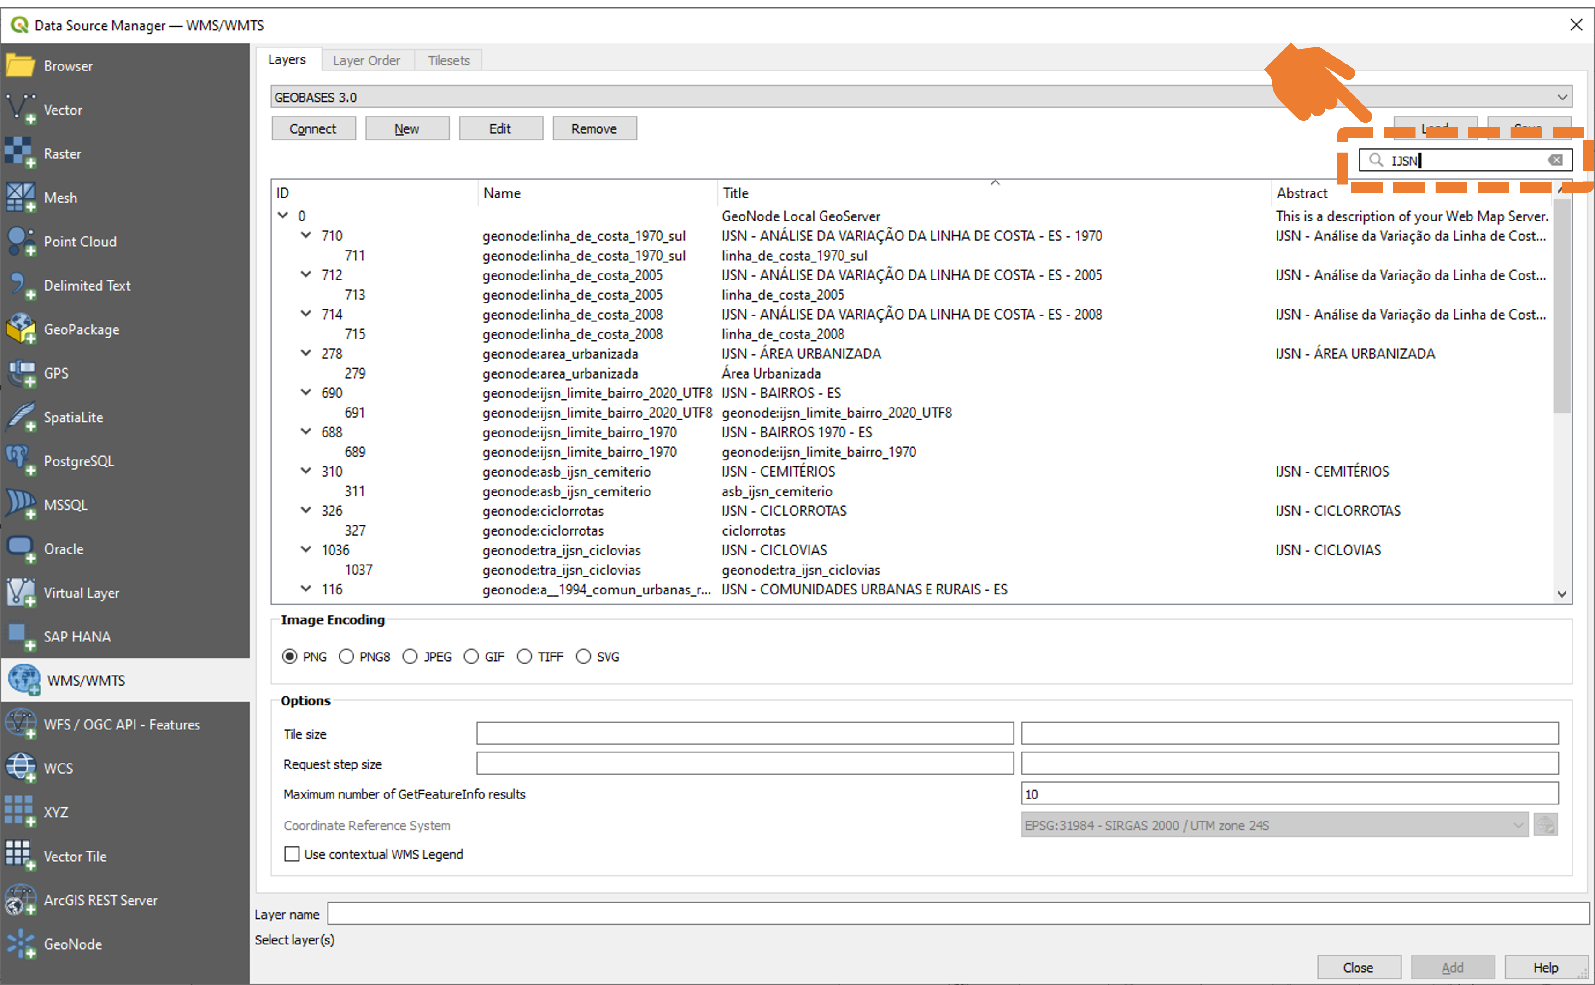Collapse layer 310 tree node

click(305, 471)
